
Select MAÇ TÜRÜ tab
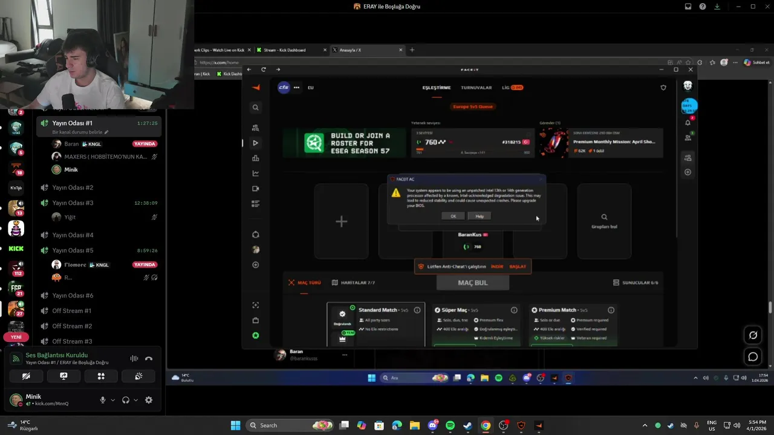[x=305, y=283]
